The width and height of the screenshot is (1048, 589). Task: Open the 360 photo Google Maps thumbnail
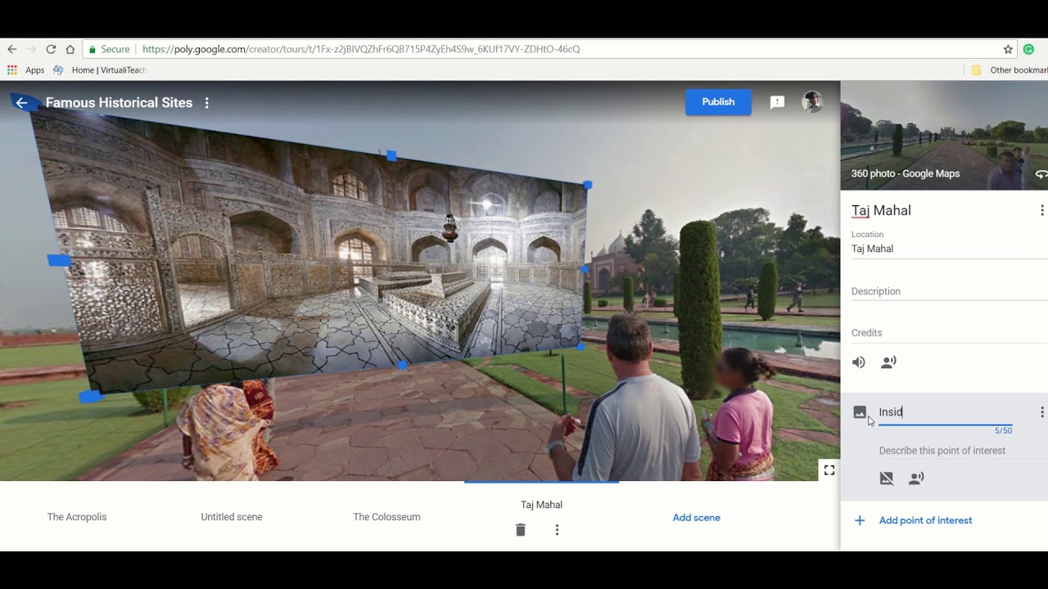pyautogui.click(x=944, y=135)
